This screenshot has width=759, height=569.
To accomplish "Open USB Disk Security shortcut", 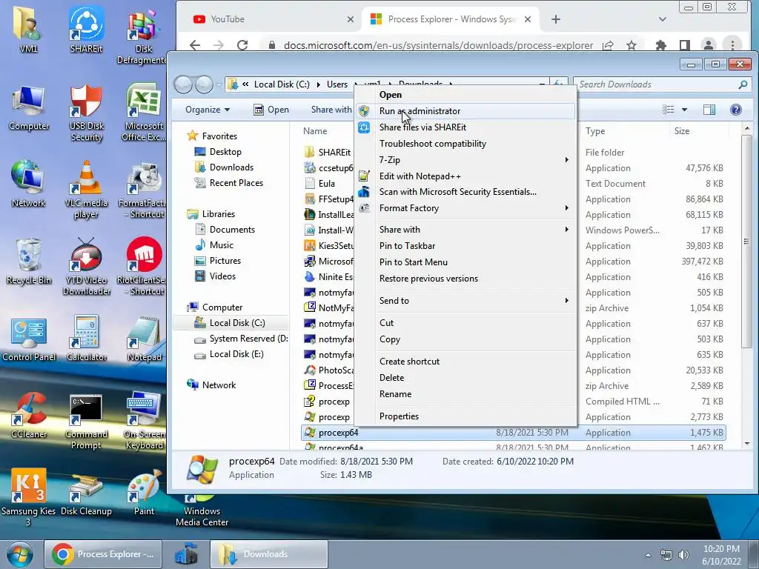I will tap(86, 113).
